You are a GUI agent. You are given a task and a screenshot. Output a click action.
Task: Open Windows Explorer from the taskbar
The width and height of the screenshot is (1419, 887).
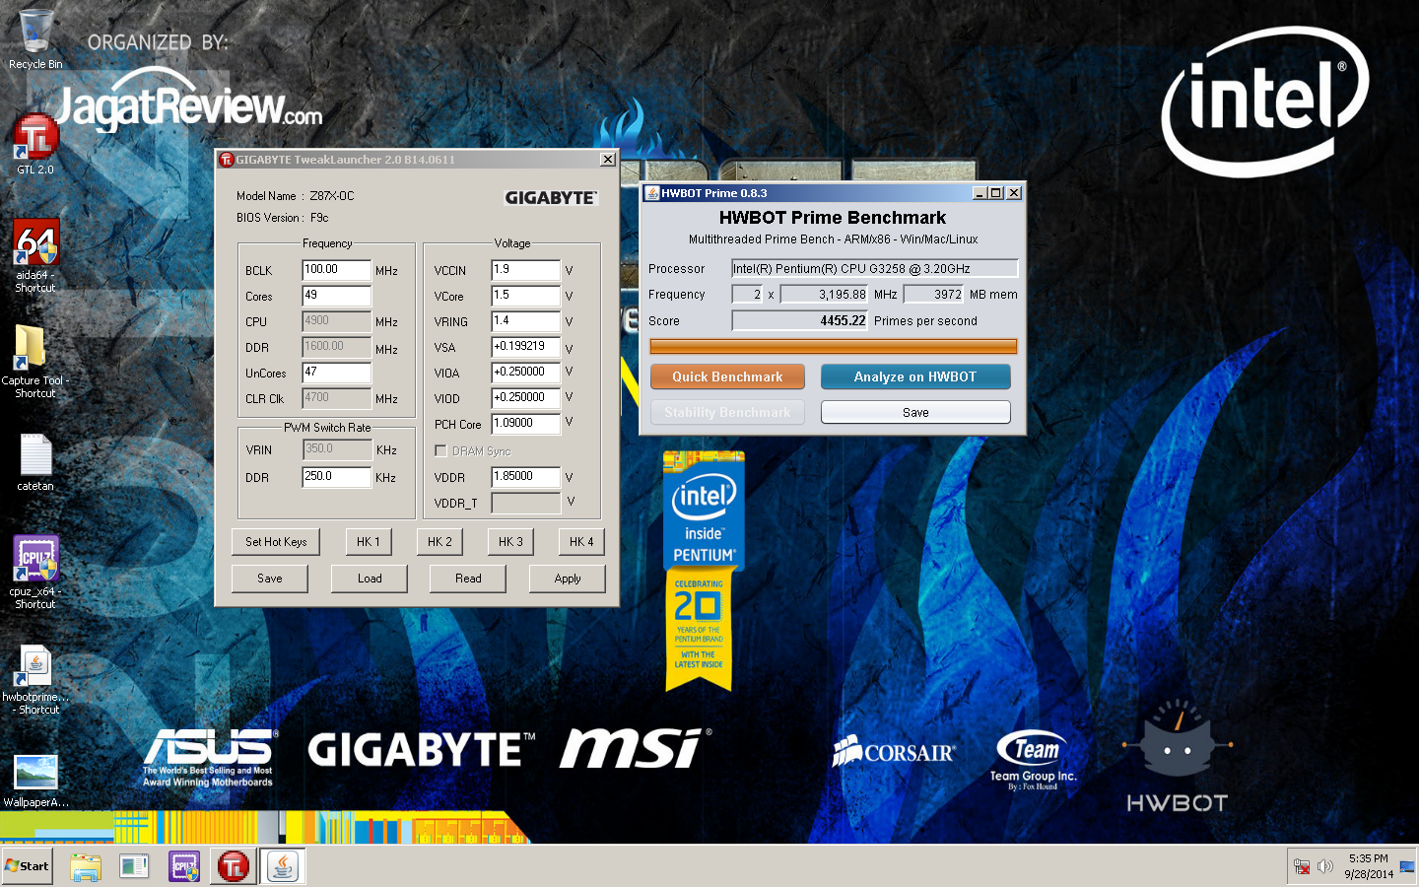coord(86,866)
